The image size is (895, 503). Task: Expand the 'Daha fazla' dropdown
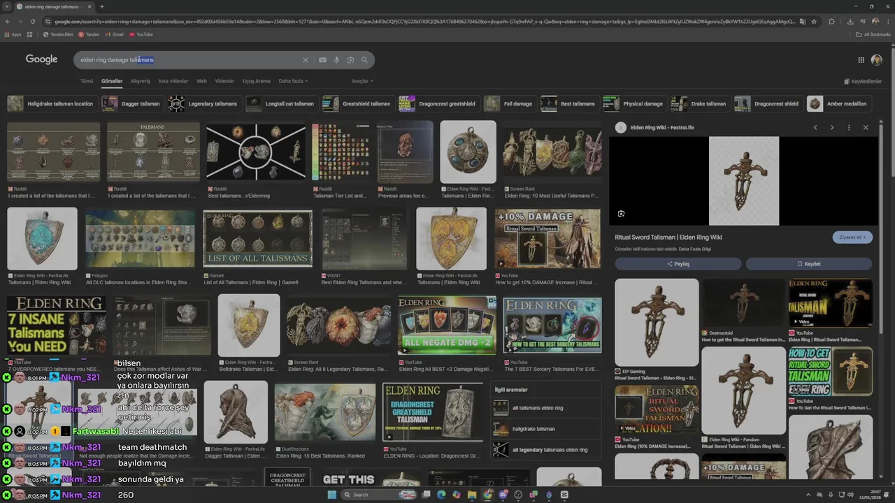[x=293, y=81]
